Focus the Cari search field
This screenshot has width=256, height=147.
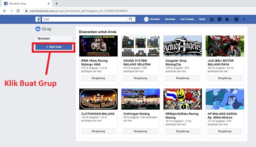84,19
